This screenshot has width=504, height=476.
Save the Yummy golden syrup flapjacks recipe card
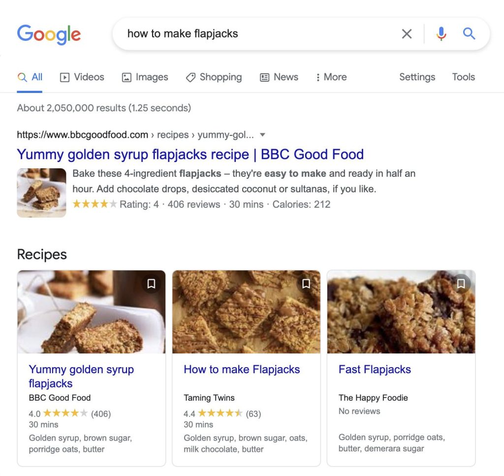pyautogui.click(x=152, y=284)
